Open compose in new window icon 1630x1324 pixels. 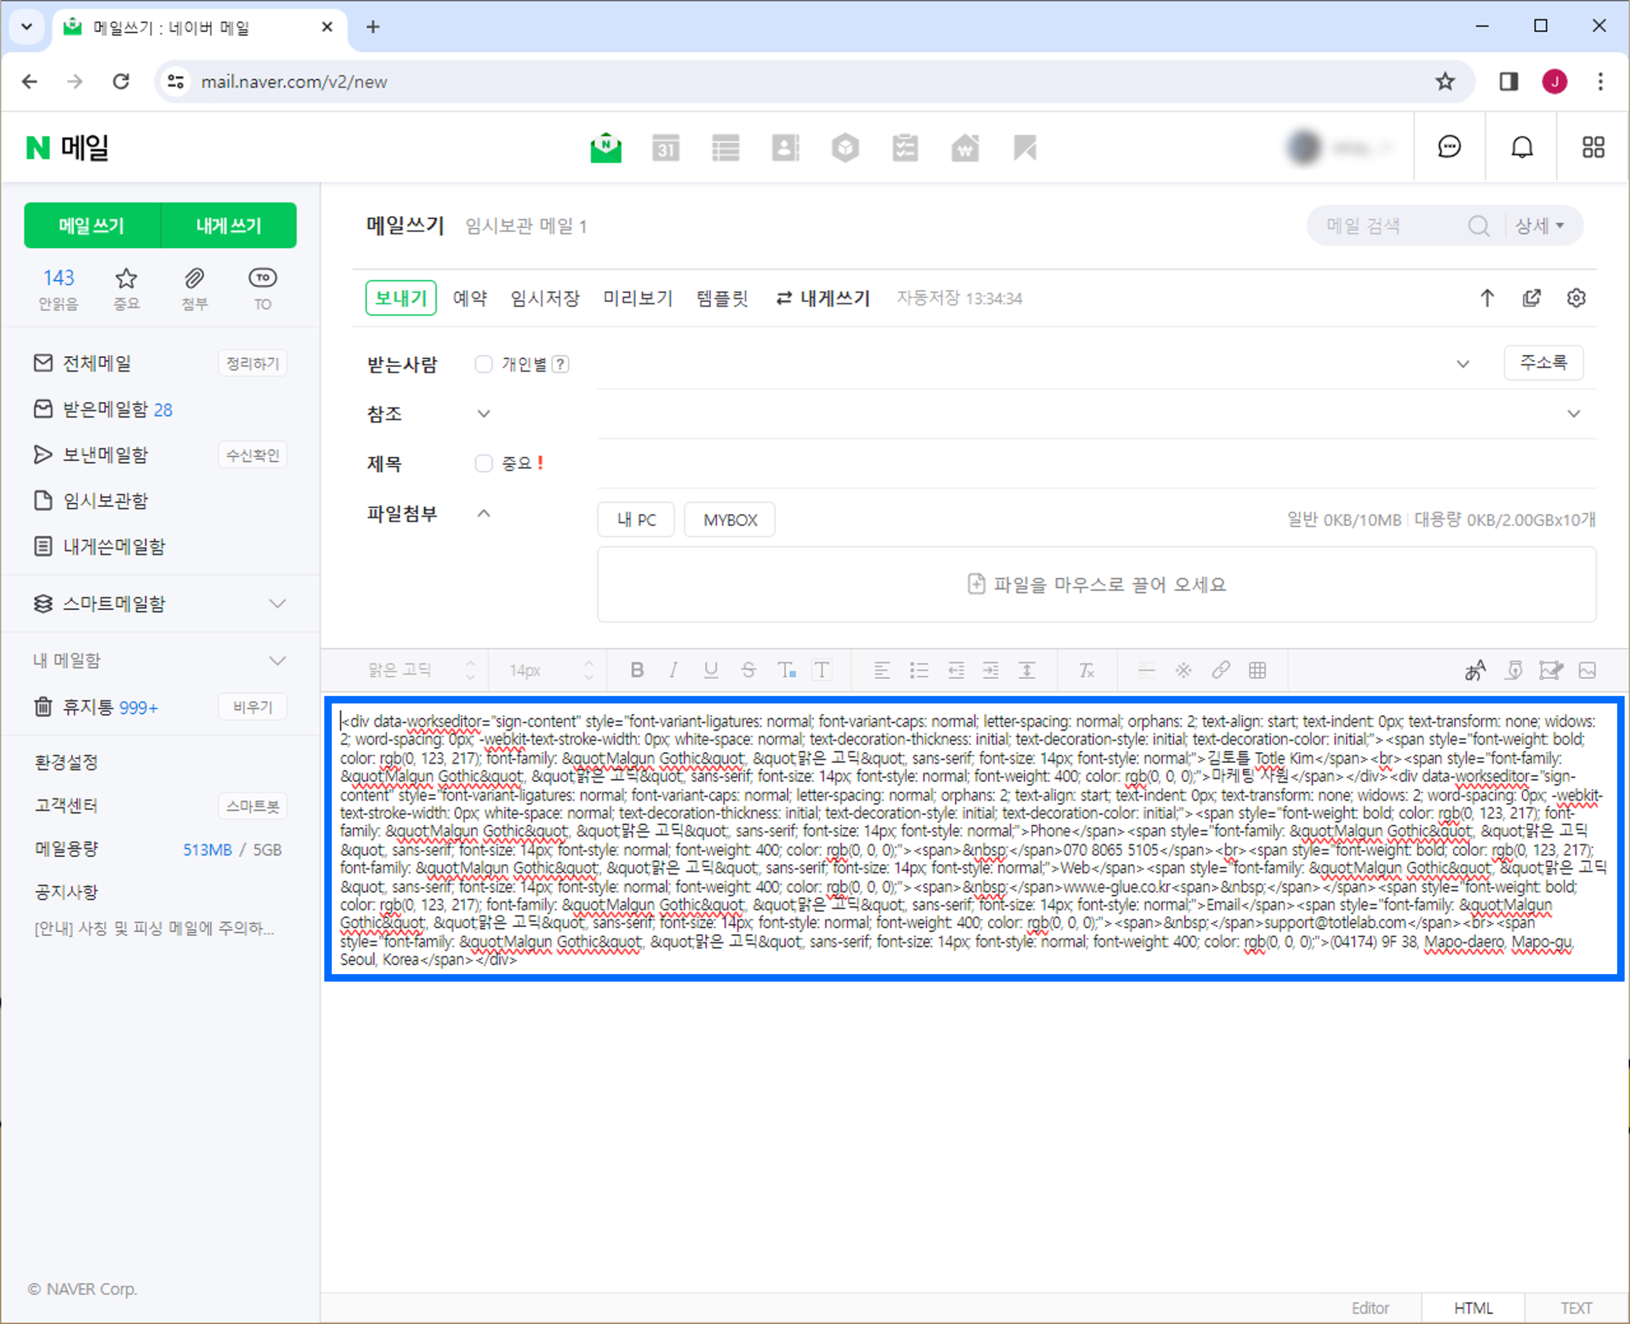point(1532,298)
